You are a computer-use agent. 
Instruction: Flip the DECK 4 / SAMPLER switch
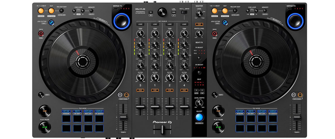[184, 12]
